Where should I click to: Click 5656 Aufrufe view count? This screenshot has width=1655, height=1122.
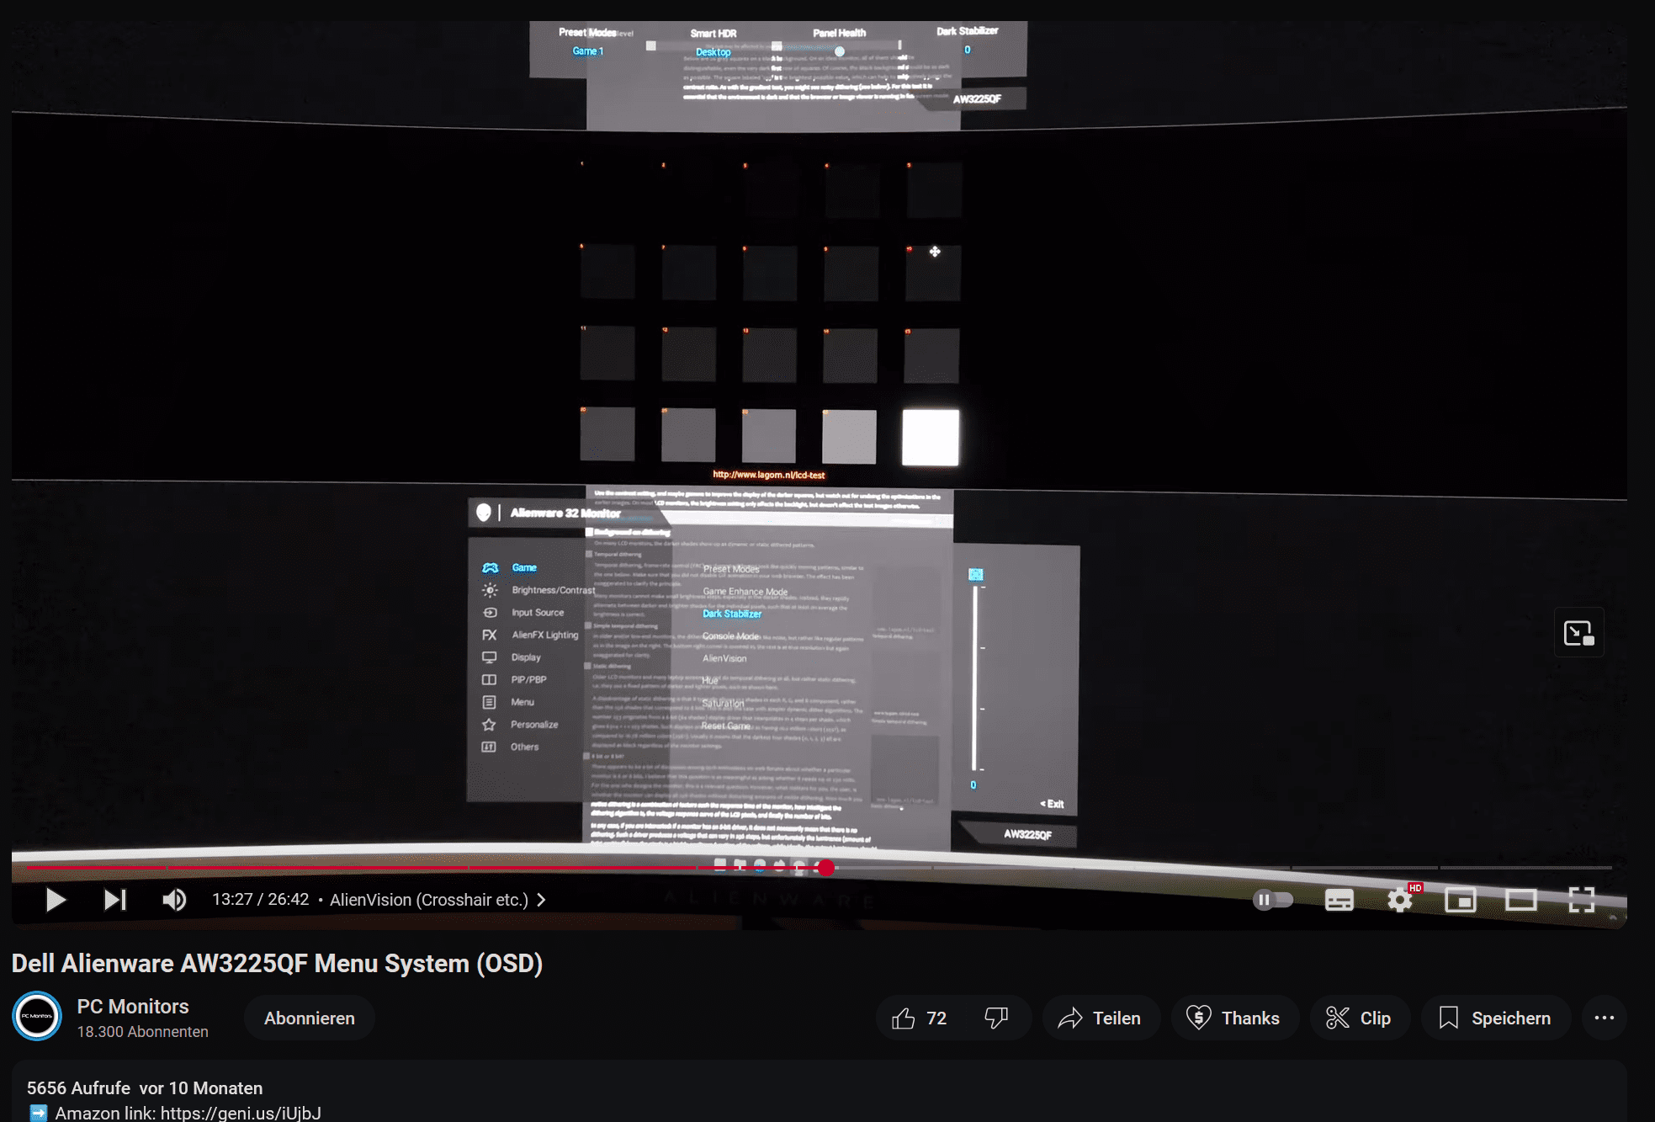click(78, 1088)
